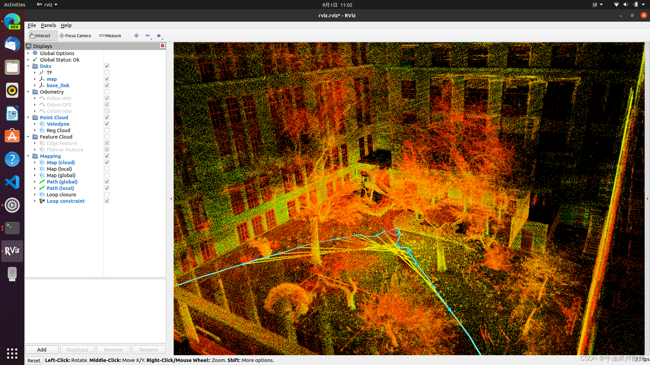
Task: Disable the Velodyne point cloud checkbox
Action: [x=107, y=124]
